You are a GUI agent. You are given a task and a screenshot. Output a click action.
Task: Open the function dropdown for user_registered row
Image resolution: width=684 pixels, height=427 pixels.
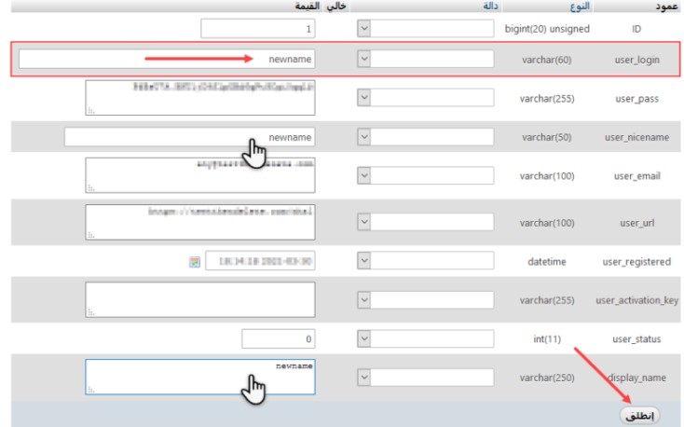(x=425, y=261)
